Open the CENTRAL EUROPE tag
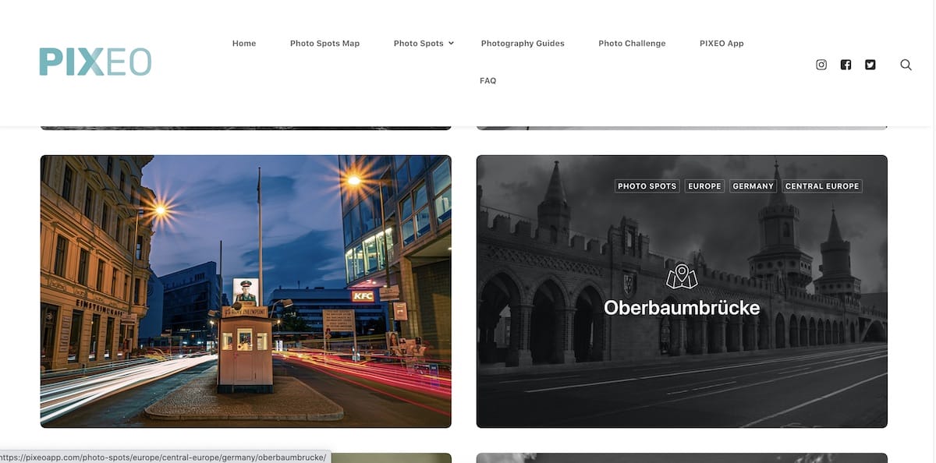936x463 pixels. [822, 186]
